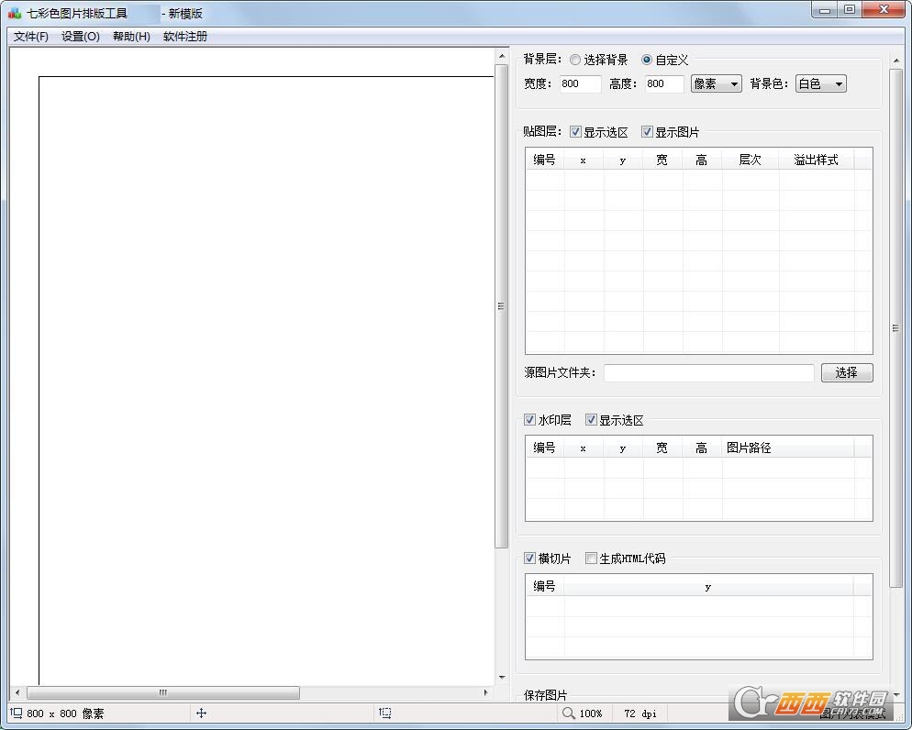Click the 软件注册 menu item
The image size is (912, 730).
coord(185,37)
